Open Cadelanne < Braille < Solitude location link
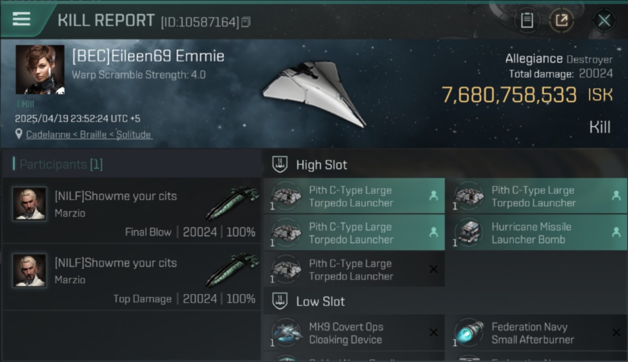628x362 pixels. click(x=89, y=135)
